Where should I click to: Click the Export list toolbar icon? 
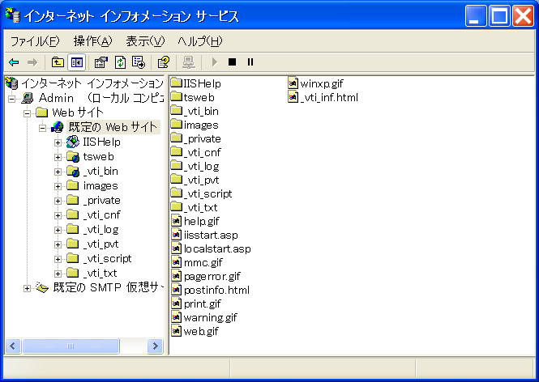[x=139, y=62]
